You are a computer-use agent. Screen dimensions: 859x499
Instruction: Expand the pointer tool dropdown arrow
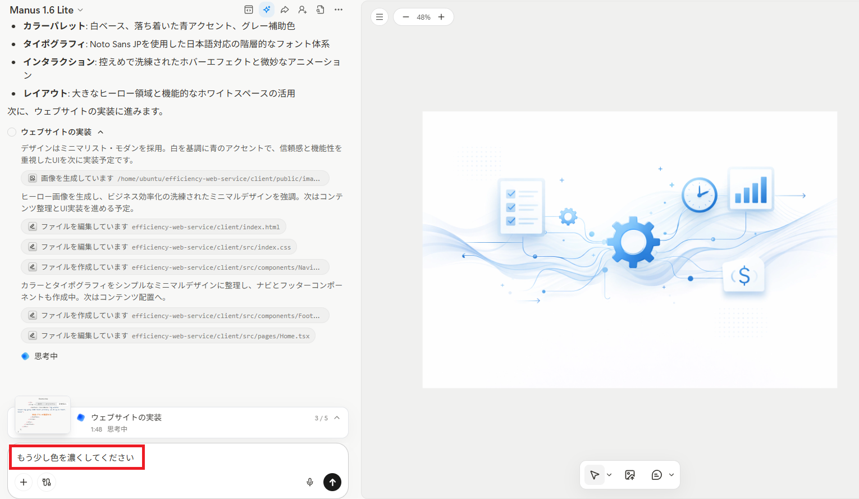[x=609, y=475]
